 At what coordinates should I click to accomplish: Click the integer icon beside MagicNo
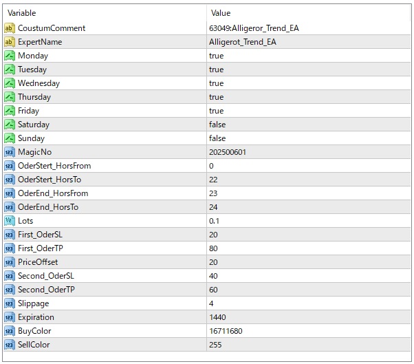coord(10,152)
